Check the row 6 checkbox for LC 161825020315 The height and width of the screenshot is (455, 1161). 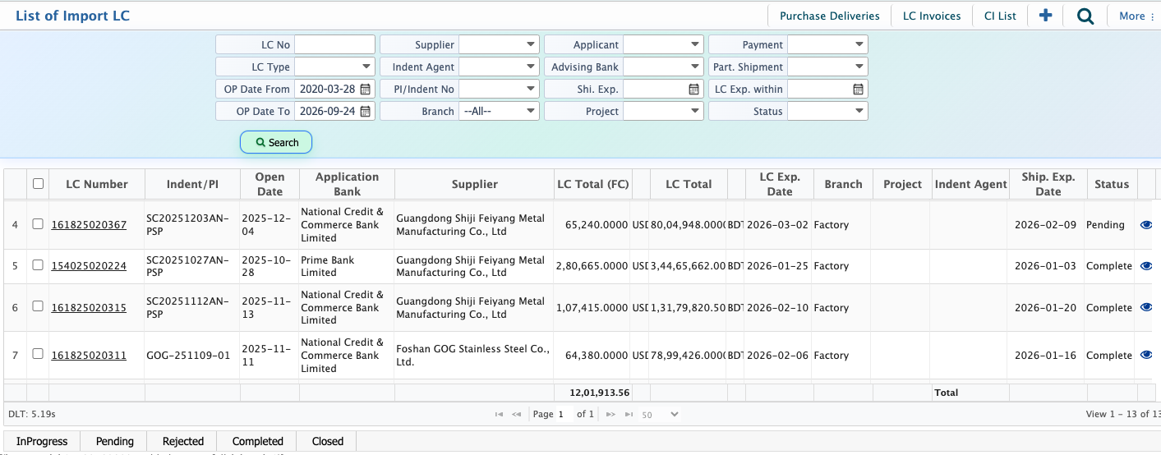pos(38,306)
